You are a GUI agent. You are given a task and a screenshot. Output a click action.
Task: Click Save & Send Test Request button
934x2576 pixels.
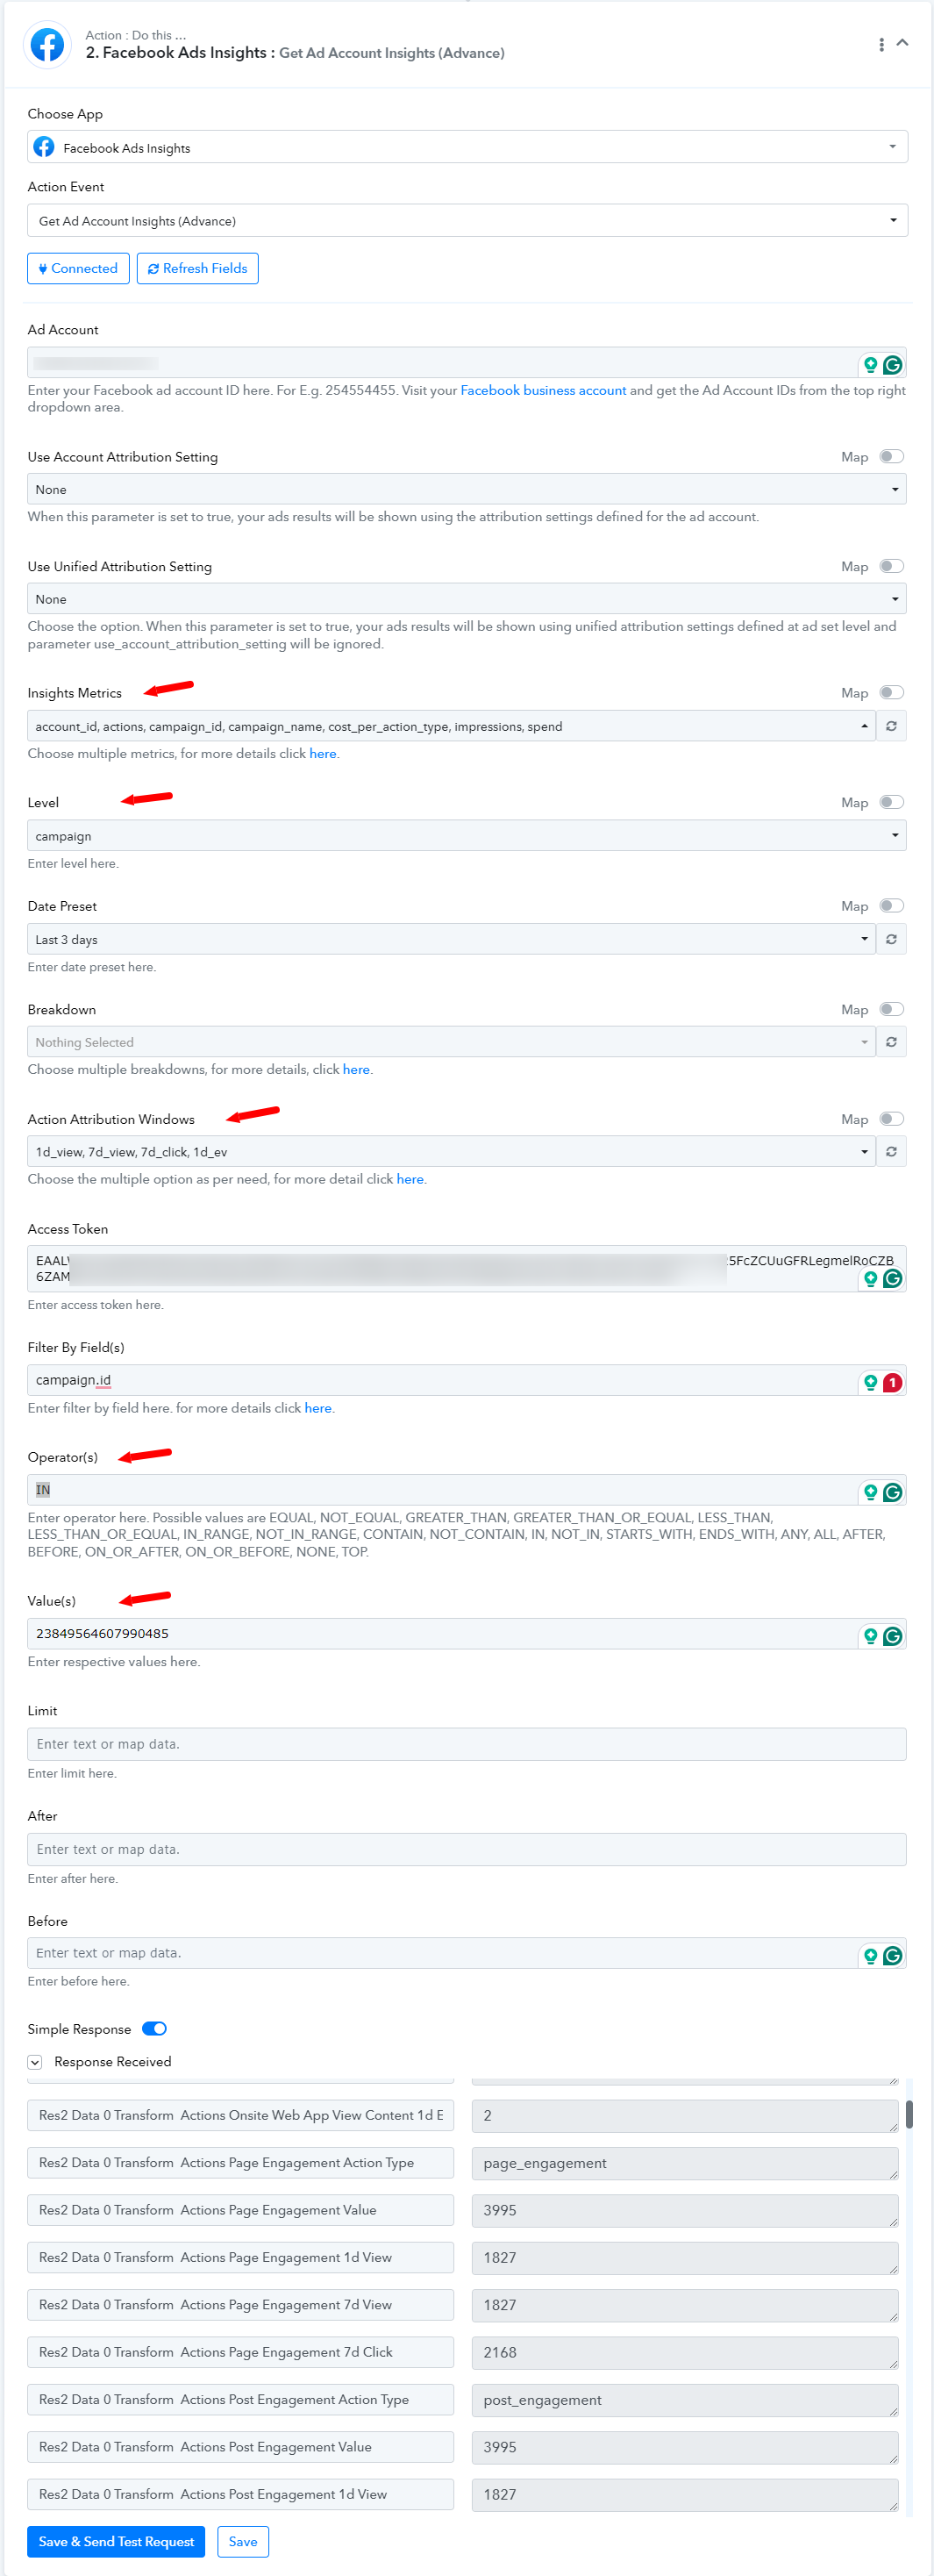tap(116, 2541)
